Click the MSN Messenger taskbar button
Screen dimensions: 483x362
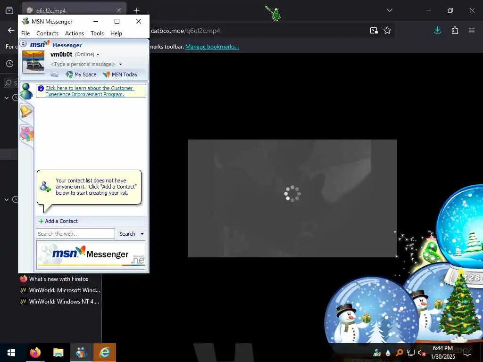pos(81,353)
